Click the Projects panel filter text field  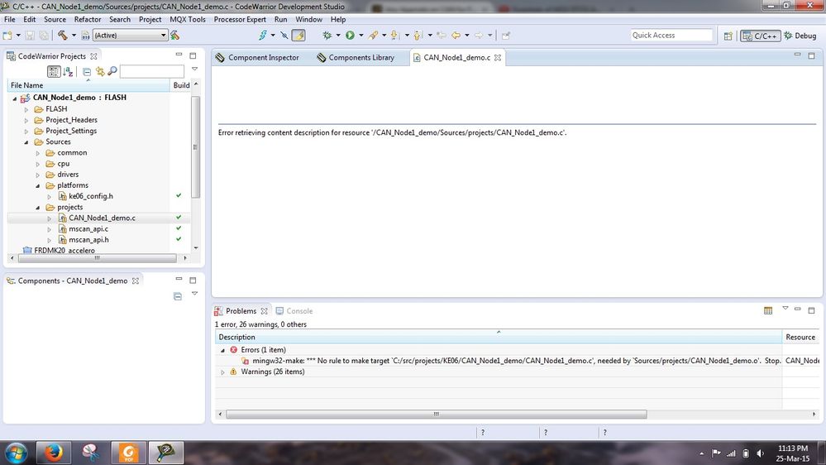[151, 71]
